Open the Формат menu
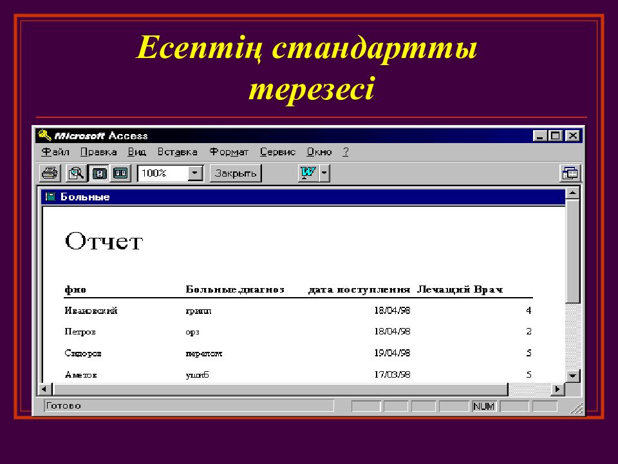The image size is (618, 464). pos(229,152)
